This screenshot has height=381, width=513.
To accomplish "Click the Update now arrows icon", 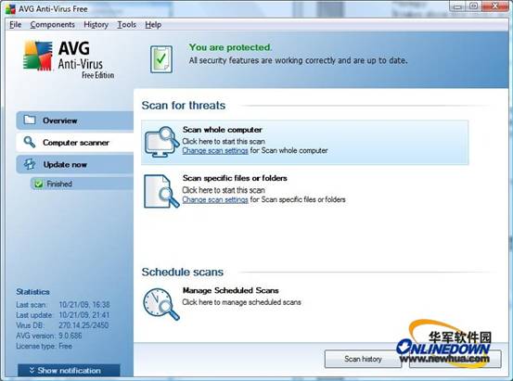I will [x=30, y=164].
